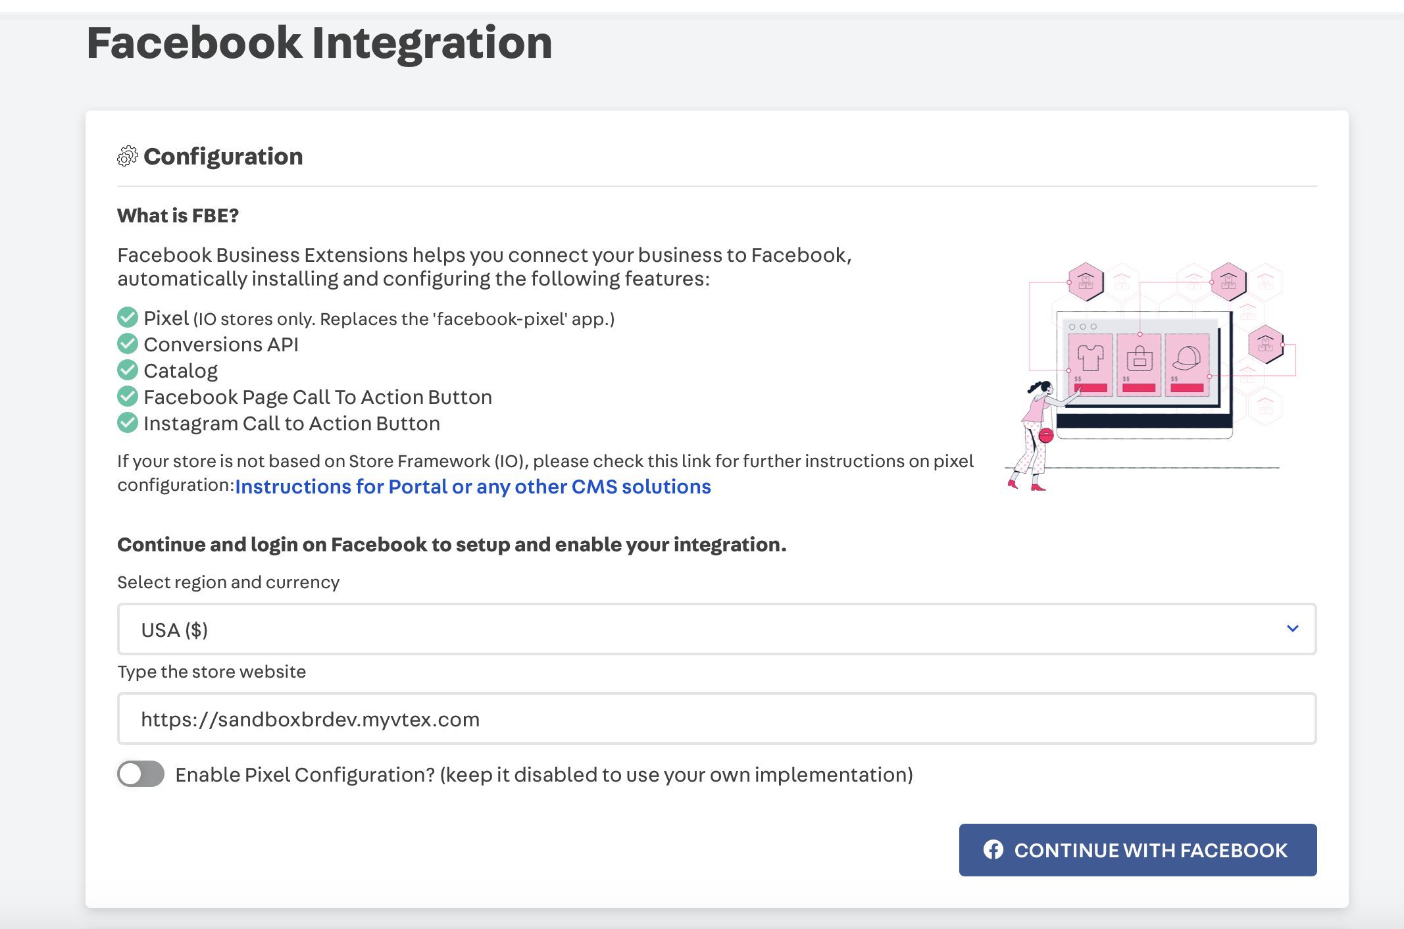The image size is (1404, 929).
Task: Click the green checkmark beside Conversions API
Action: click(x=128, y=344)
